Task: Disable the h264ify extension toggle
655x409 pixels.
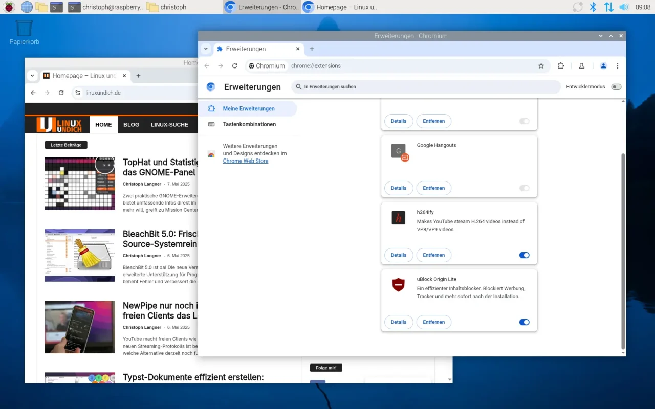Action: [x=524, y=255]
